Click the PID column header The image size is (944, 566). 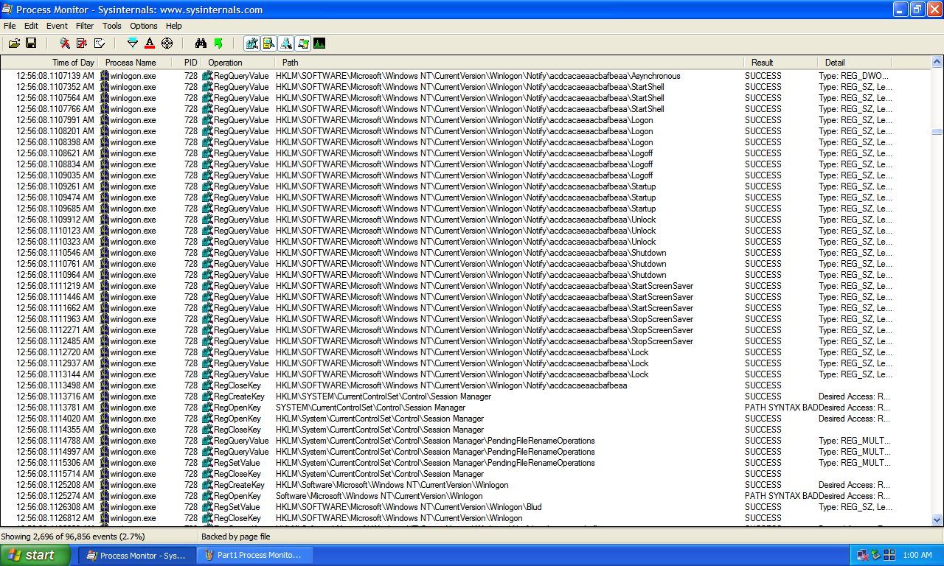click(x=187, y=63)
